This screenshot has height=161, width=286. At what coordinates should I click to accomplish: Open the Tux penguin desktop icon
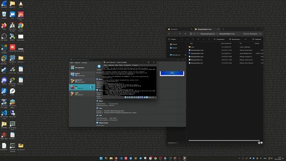(x=21, y=4)
